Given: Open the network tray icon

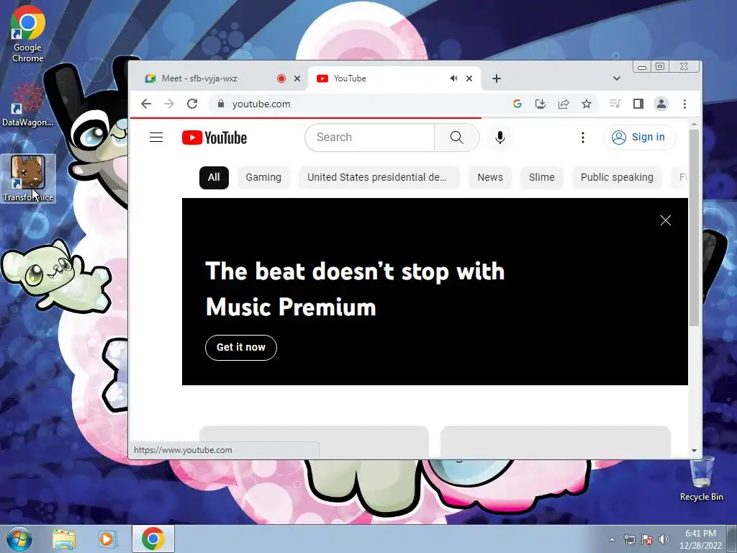Looking at the screenshot, I should pos(629,539).
